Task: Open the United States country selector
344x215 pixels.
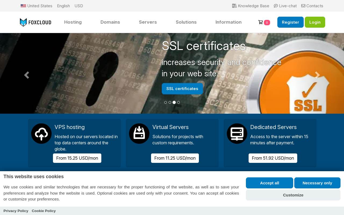Action: (x=37, y=6)
